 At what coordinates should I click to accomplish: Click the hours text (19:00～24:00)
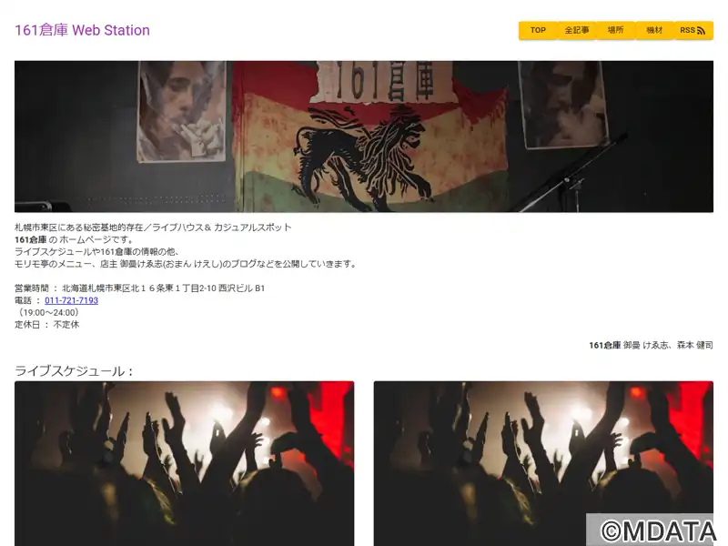tap(48, 312)
